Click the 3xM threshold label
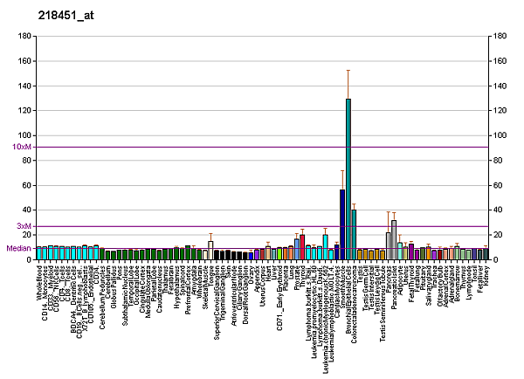Viewport: 524px width, 379px height. click(x=24, y=226)
